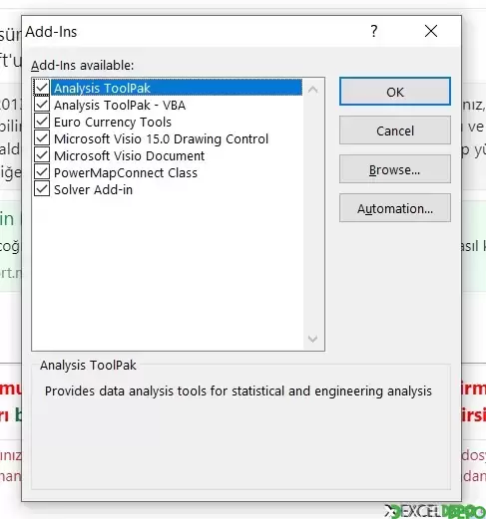Select the Euro Currency Tools row text
Screen dimensions: 486x519
tap(113, 122)
